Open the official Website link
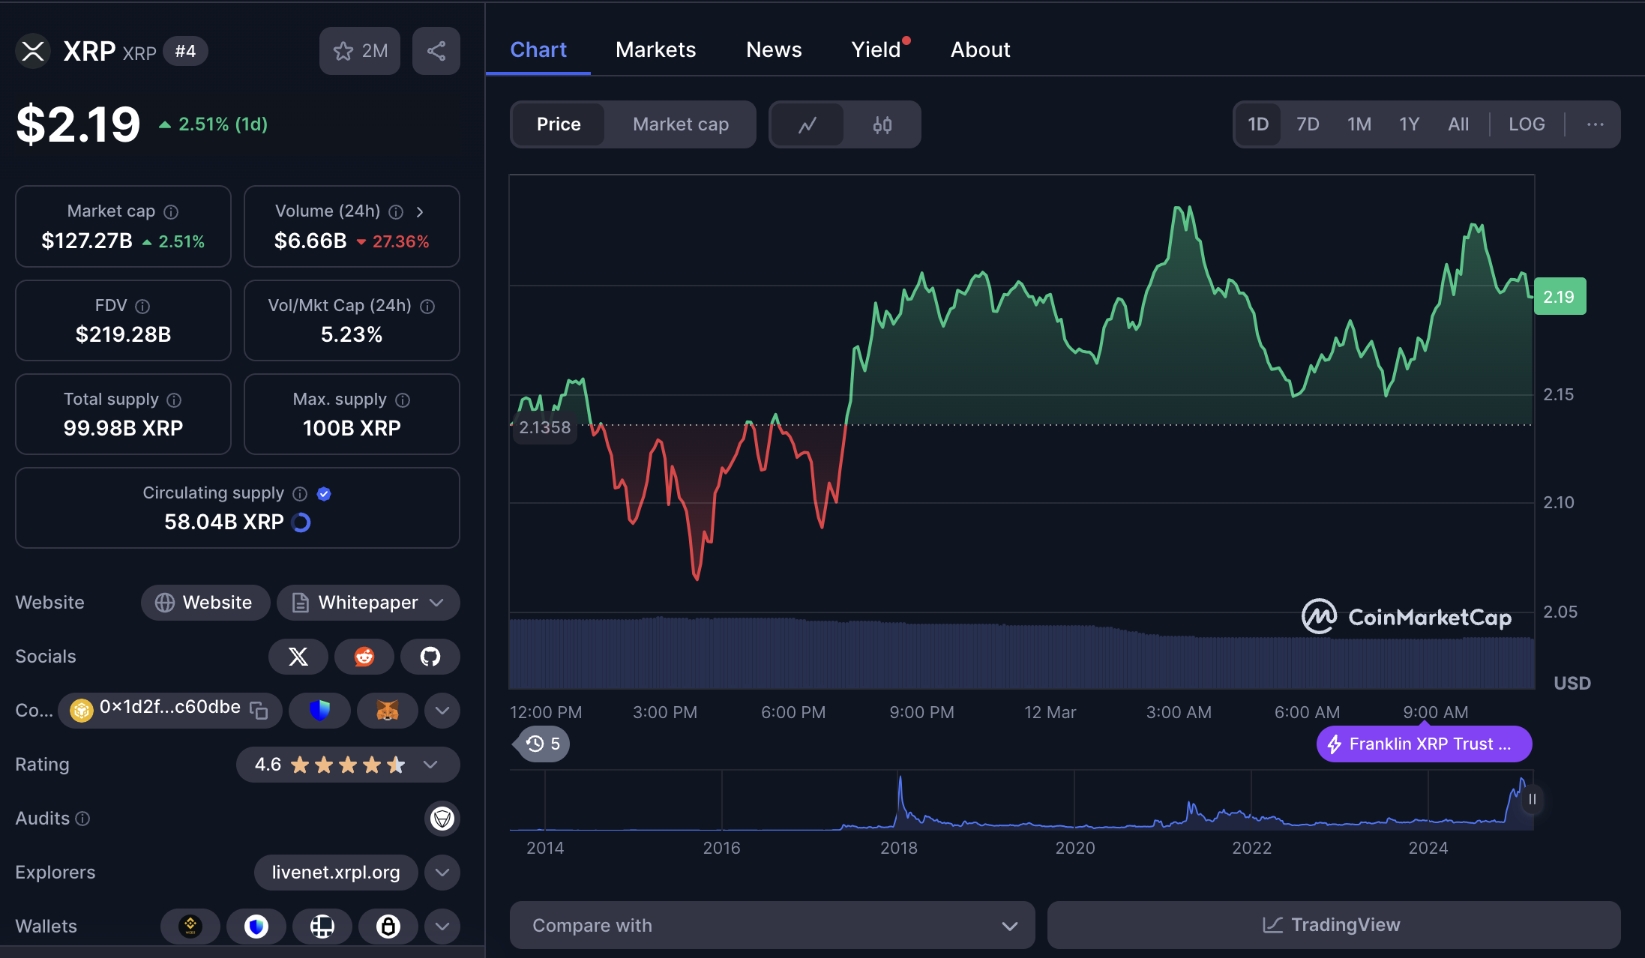Image resolution: width=1645 pixels, height=958 pixels. [x=205, y=603]
